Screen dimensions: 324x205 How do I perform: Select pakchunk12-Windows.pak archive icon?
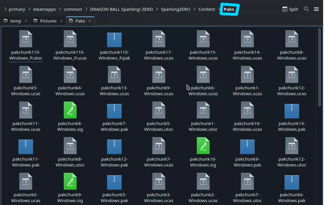coord(114,147)
